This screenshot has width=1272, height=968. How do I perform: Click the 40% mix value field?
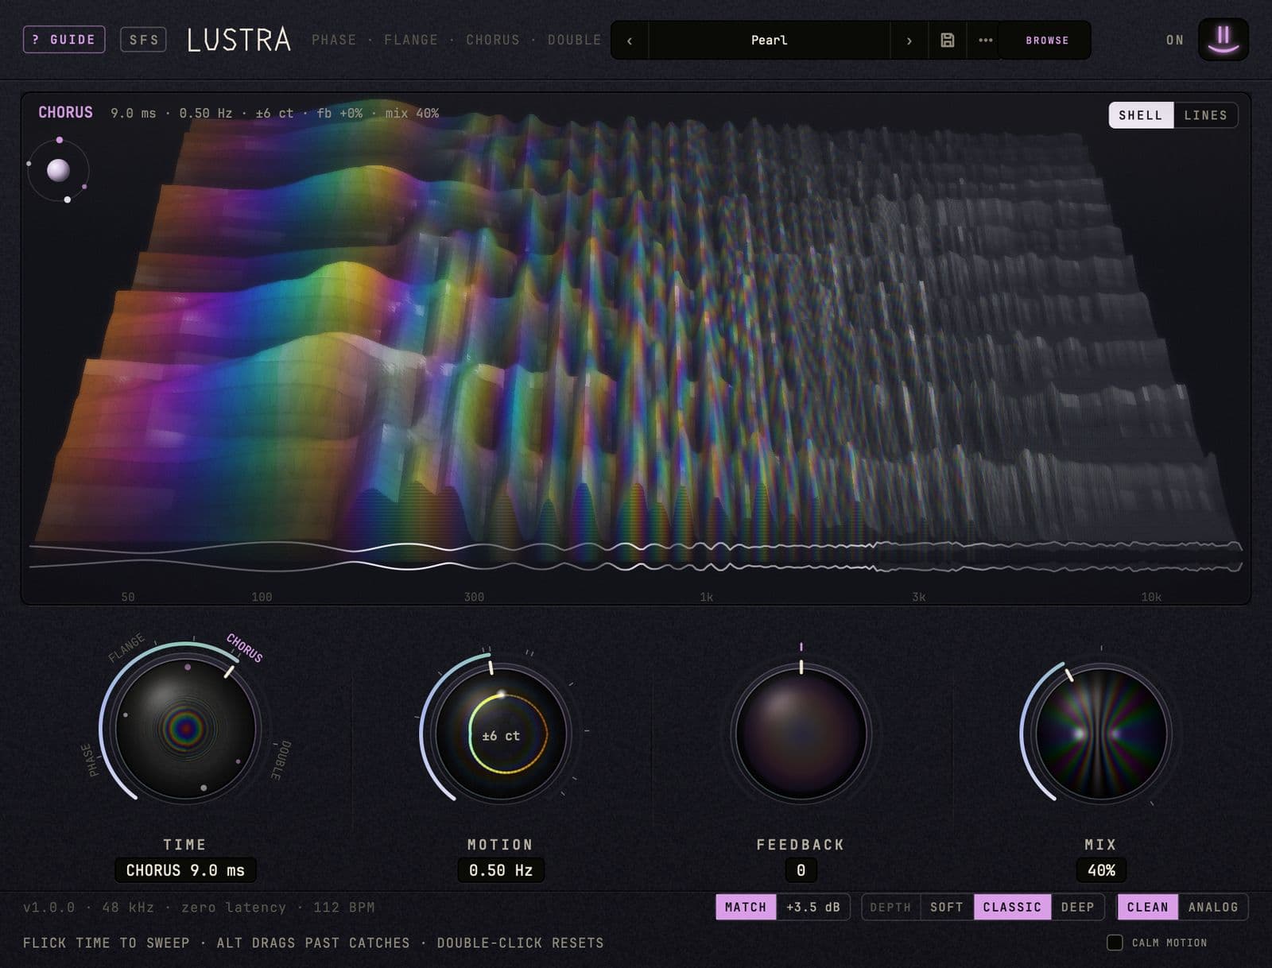tap(1101, 870)
